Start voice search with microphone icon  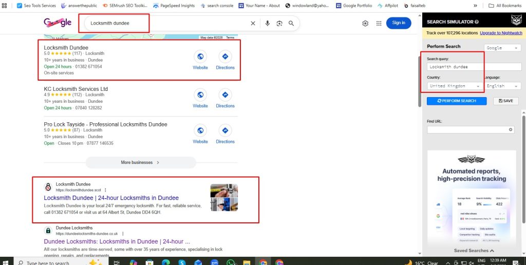[267, 23]
